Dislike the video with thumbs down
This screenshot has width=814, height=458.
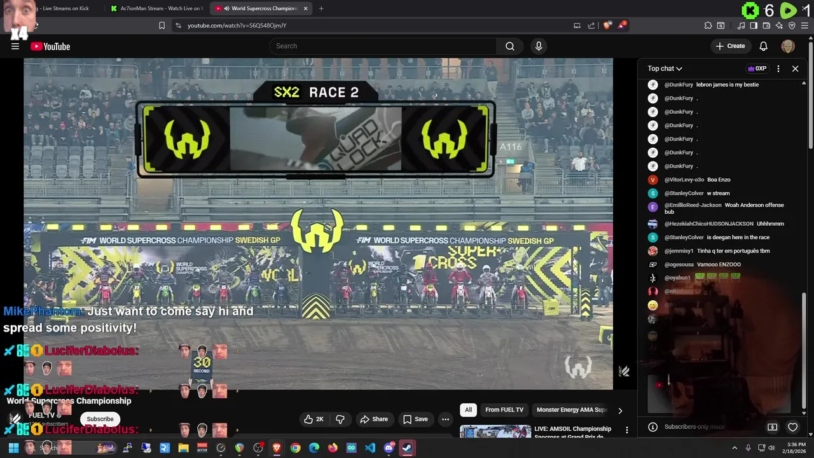click(x=340, y=419)
